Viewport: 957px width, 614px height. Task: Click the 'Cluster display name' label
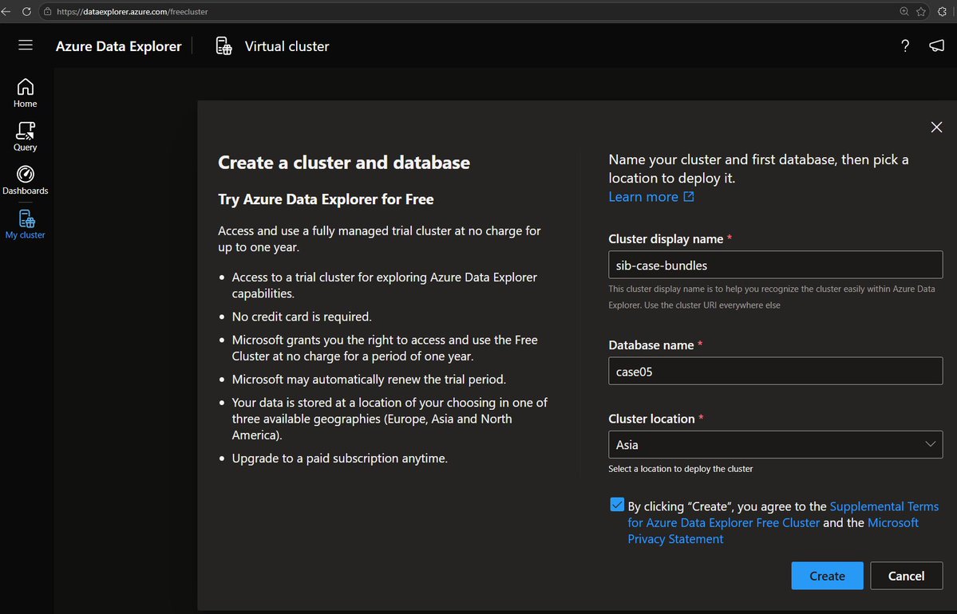coord(666,239)
